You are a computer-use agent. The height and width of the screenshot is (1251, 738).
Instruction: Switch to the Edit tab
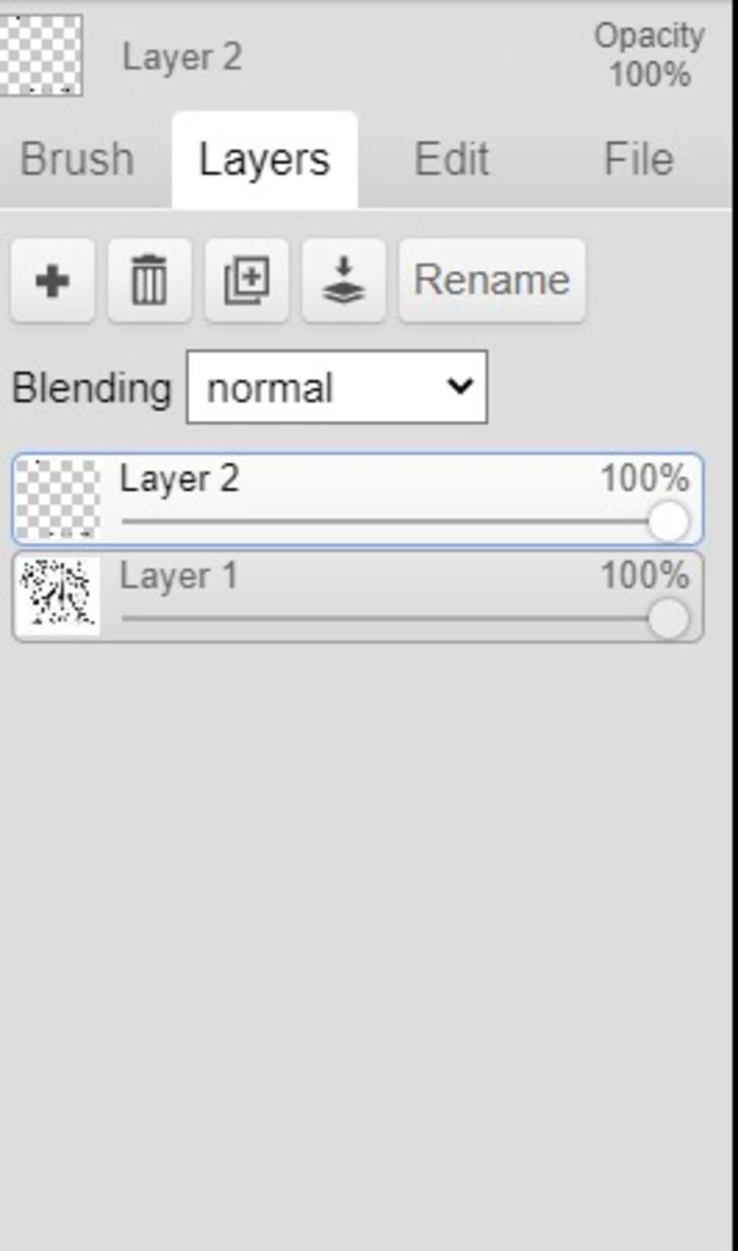pos(452,159)
